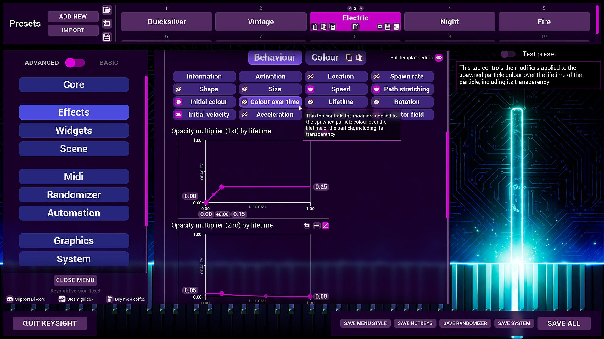Reset the 2nd opacity multiplier graph
The height and width of the screenshot is (339, 604).
[307, 226]
